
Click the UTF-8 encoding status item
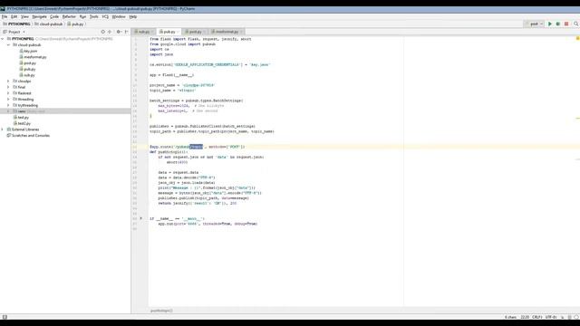tap(551, 317)
